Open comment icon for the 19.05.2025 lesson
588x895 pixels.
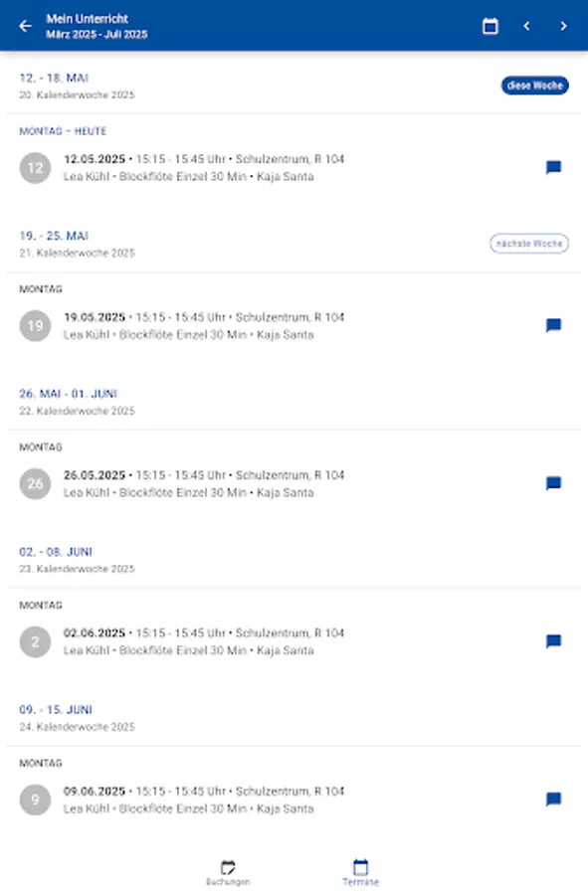click(553, 325)
